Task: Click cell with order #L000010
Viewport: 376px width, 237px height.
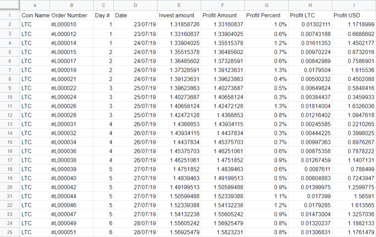Action: (71, 24)
